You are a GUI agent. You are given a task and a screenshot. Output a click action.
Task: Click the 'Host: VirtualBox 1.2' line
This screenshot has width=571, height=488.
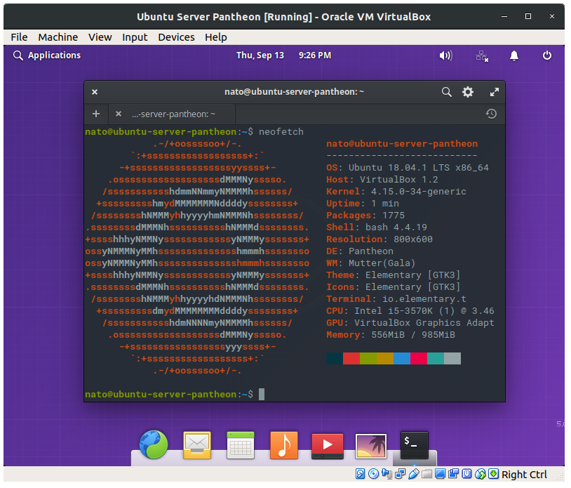point(382,180)
